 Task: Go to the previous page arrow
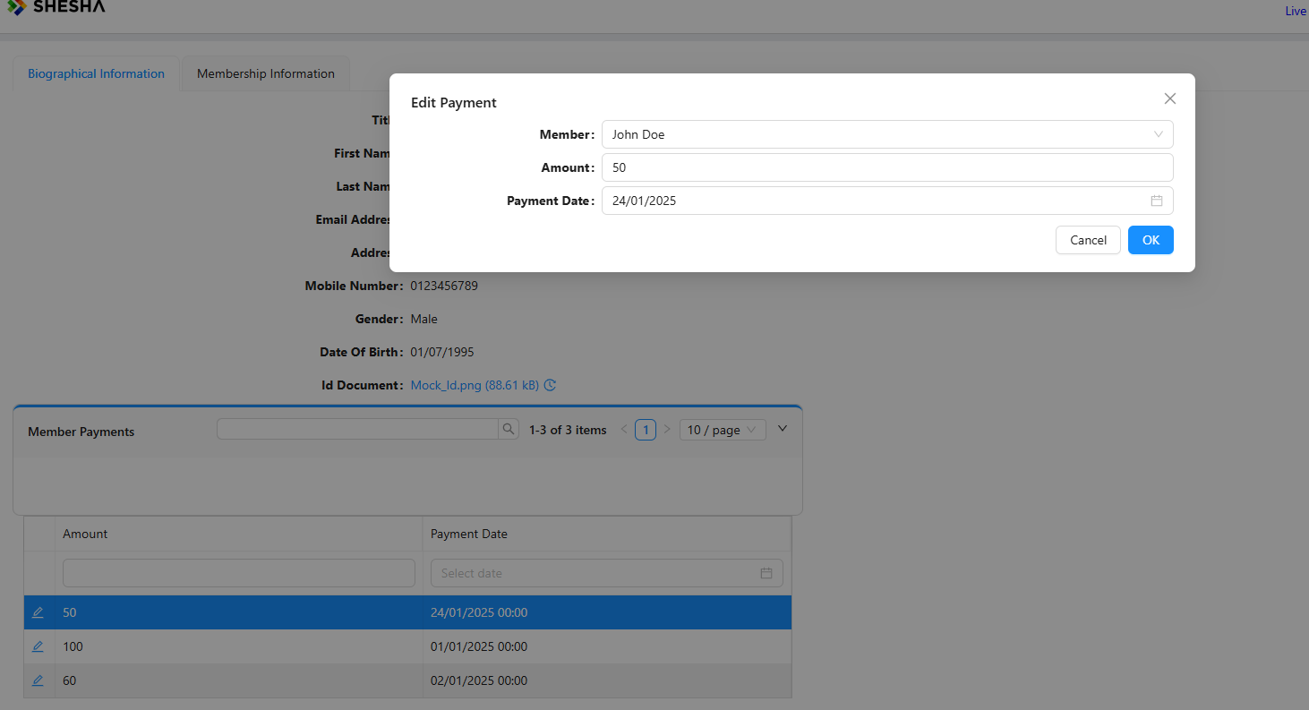[624, 430]
